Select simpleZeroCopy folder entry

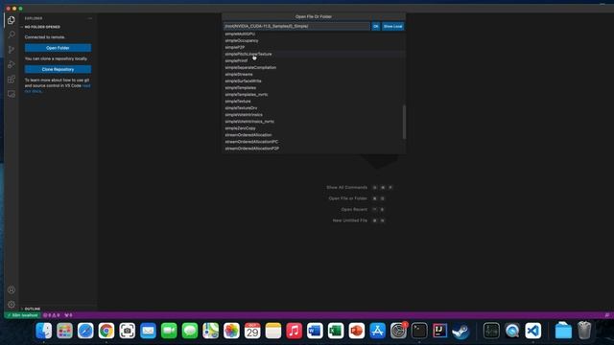[x=314, y=128]
